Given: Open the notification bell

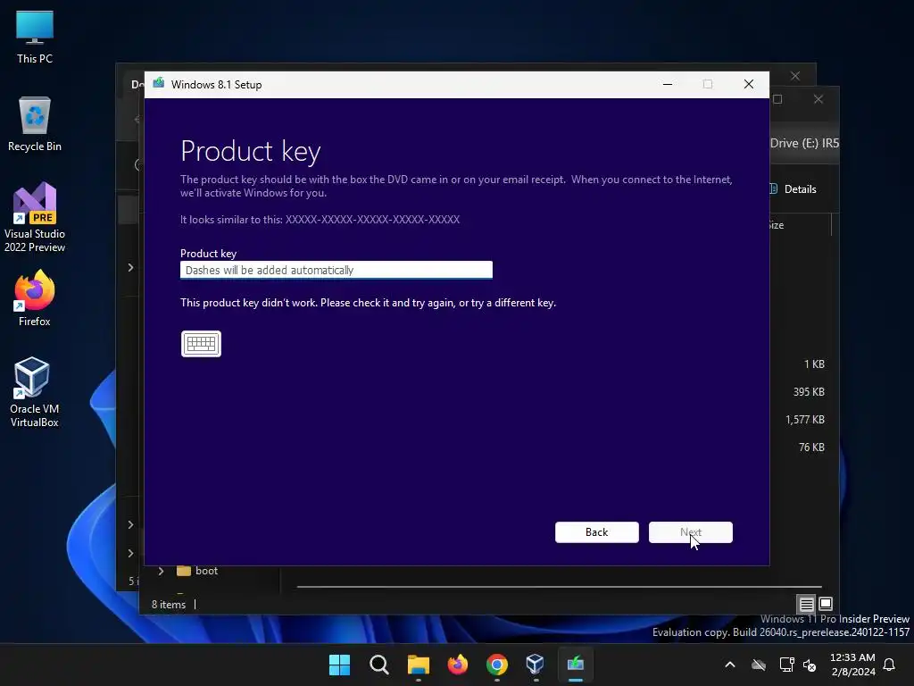Looking at the screenshot, I should click(x=889, y=665).
